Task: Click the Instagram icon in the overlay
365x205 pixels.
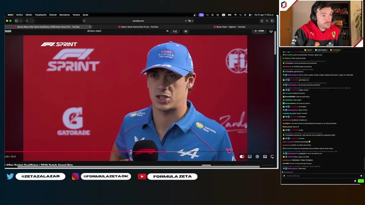Action: tap(75, 177)
